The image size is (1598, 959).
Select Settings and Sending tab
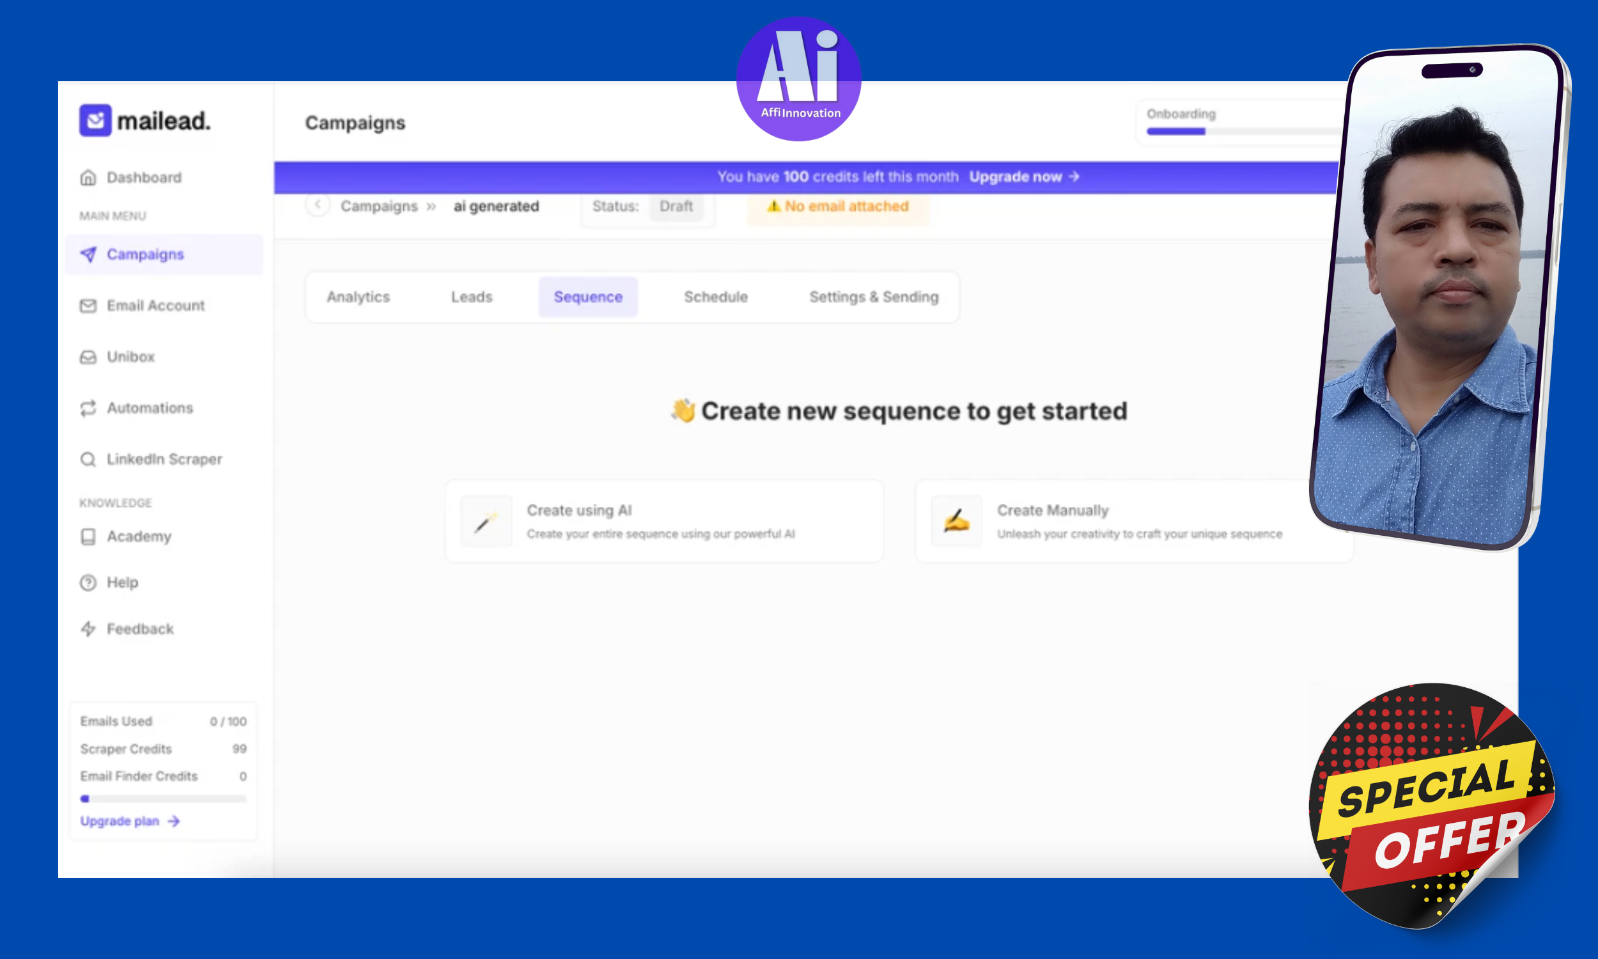click(874, 295)
